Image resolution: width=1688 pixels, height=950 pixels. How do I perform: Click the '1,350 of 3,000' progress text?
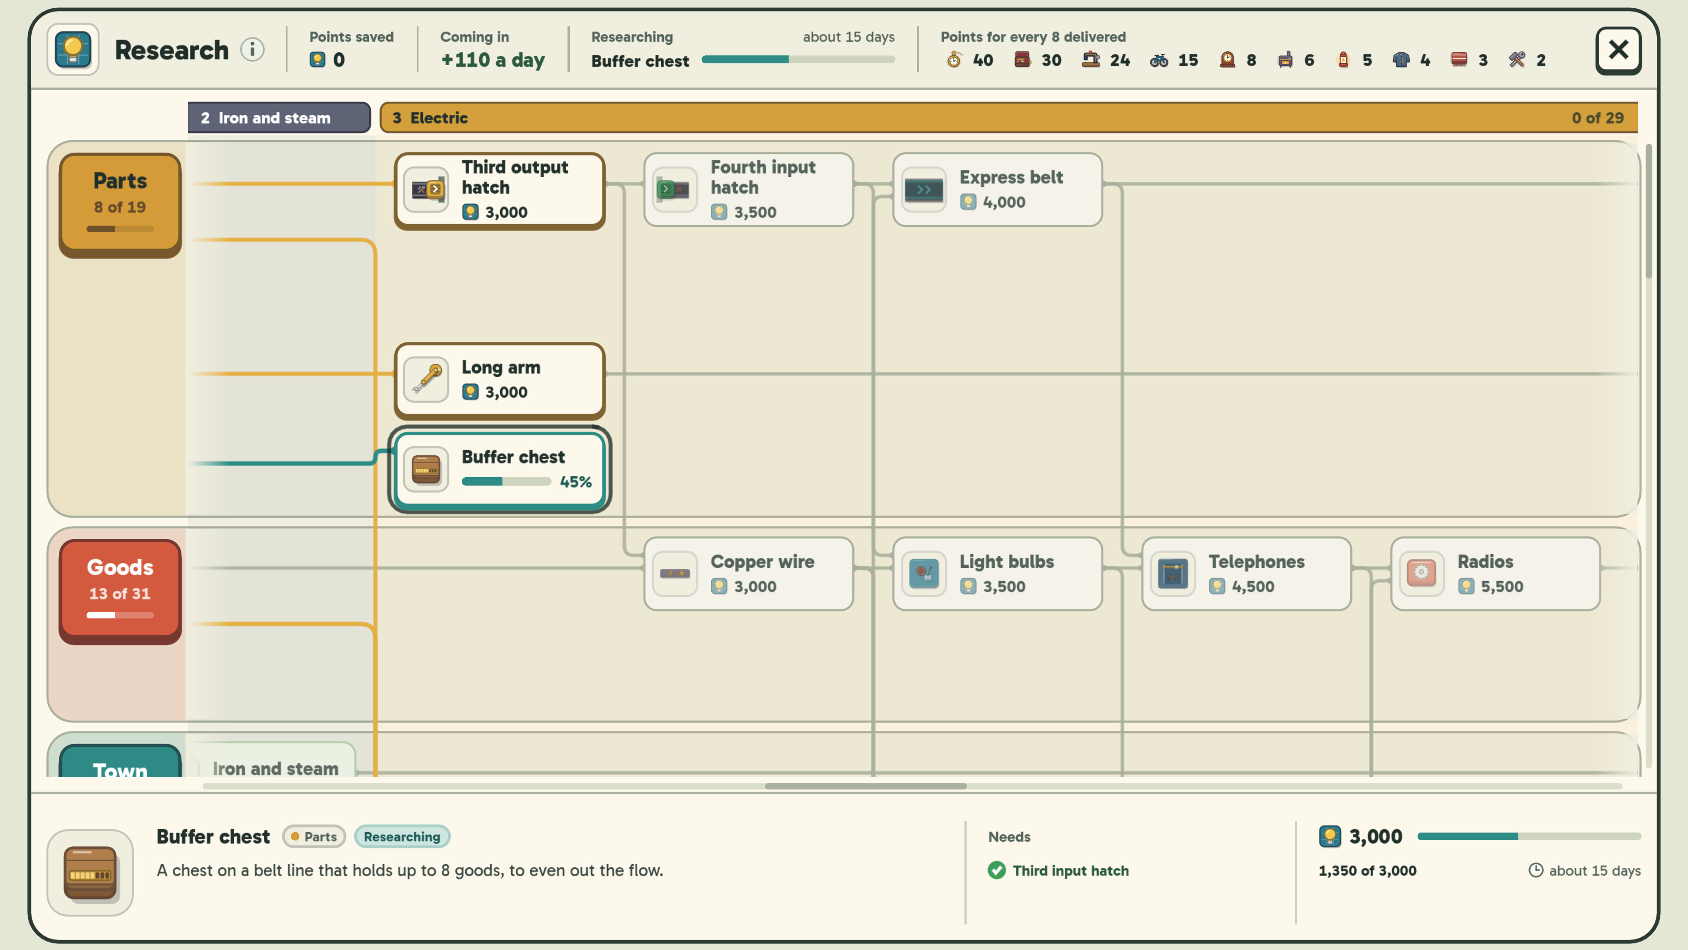click(x=1368, y=871)
